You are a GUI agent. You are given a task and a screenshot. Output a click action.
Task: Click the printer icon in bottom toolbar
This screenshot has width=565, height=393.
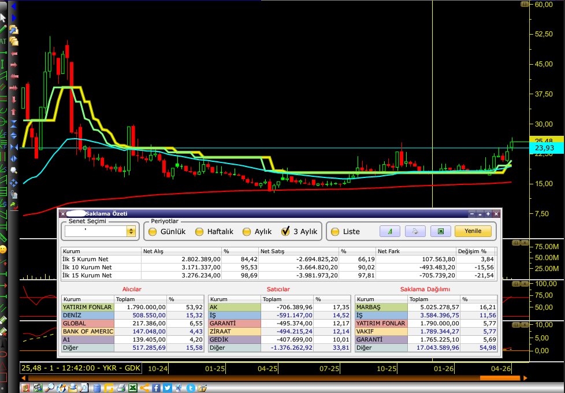point(121,388)
